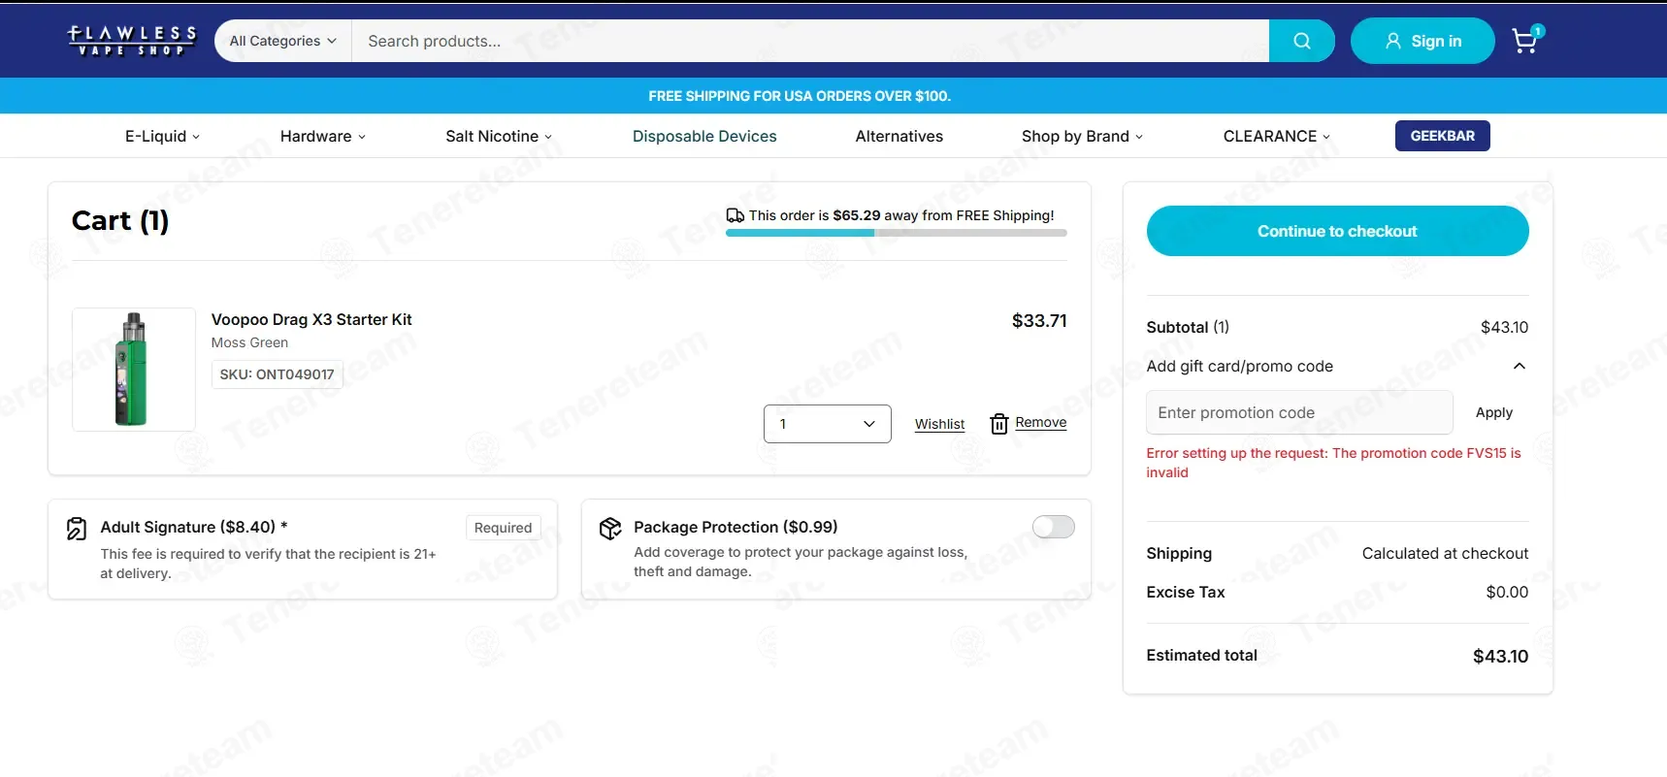
Task: Open the All Categories dropdown
Action: click(x=282, y=41)
